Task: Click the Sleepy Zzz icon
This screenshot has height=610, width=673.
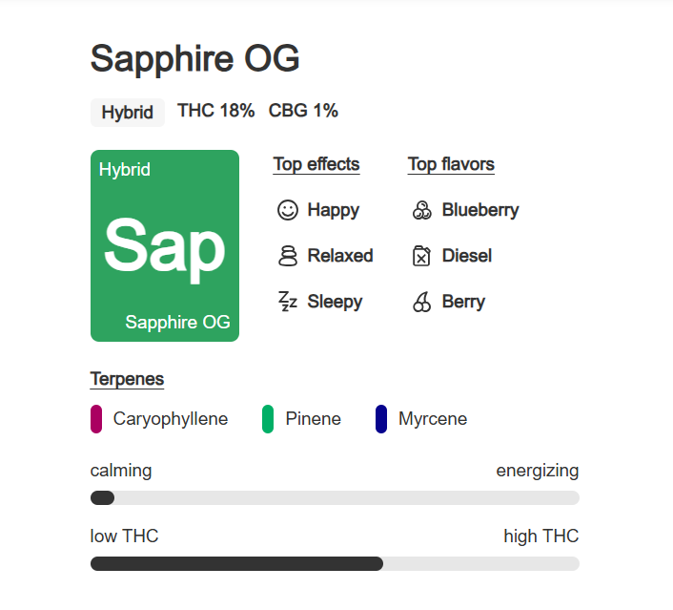Action: (288, 302)
